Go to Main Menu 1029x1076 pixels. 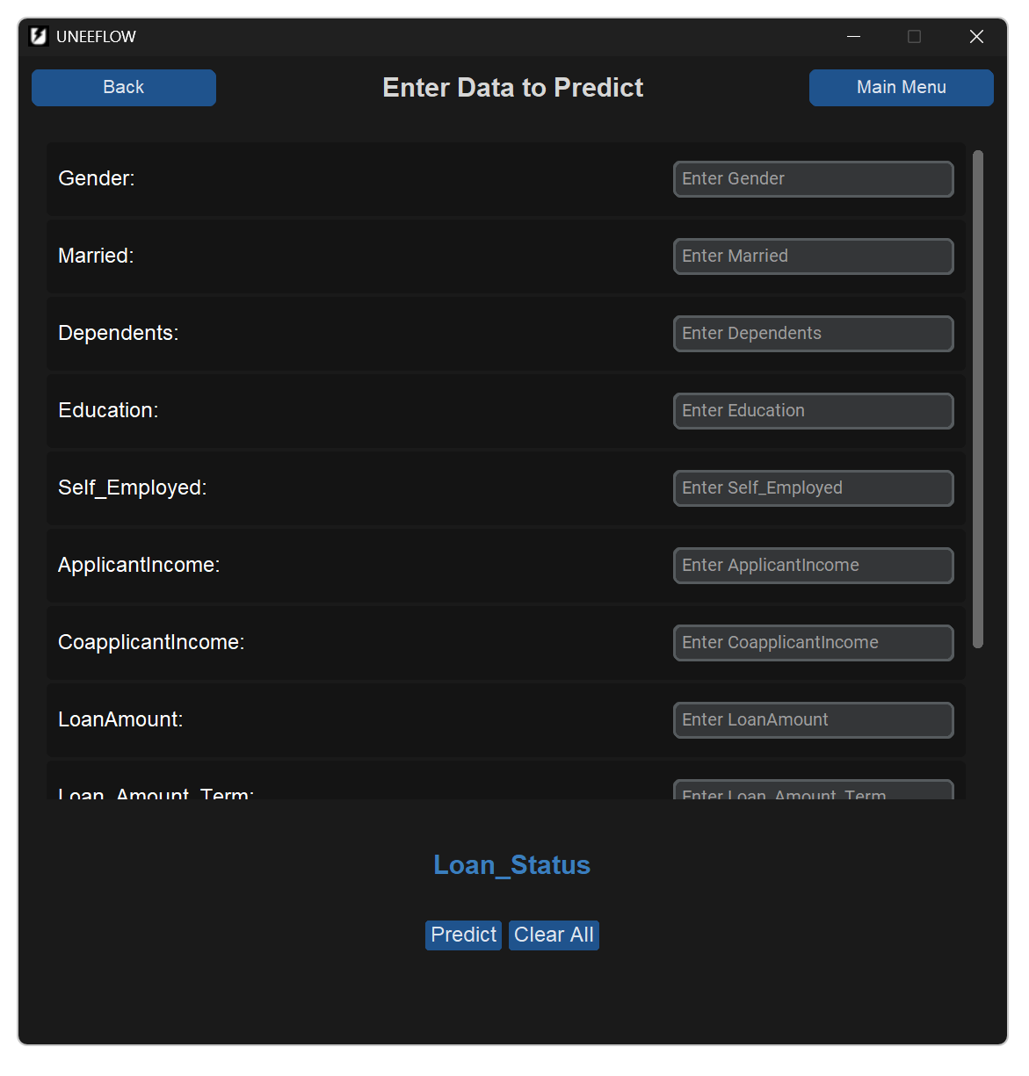(x=901, y=88)
